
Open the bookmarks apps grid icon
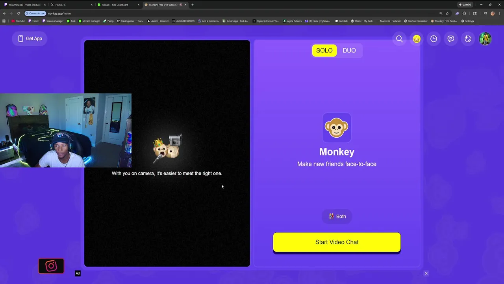point(4,21)
